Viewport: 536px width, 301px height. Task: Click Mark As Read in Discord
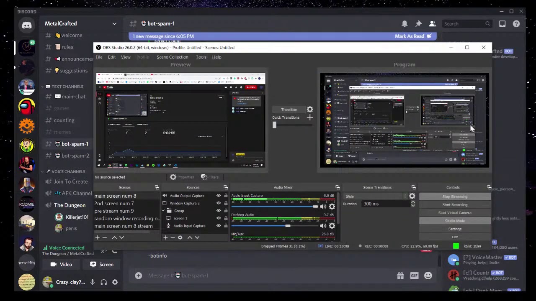coord(413,36)
